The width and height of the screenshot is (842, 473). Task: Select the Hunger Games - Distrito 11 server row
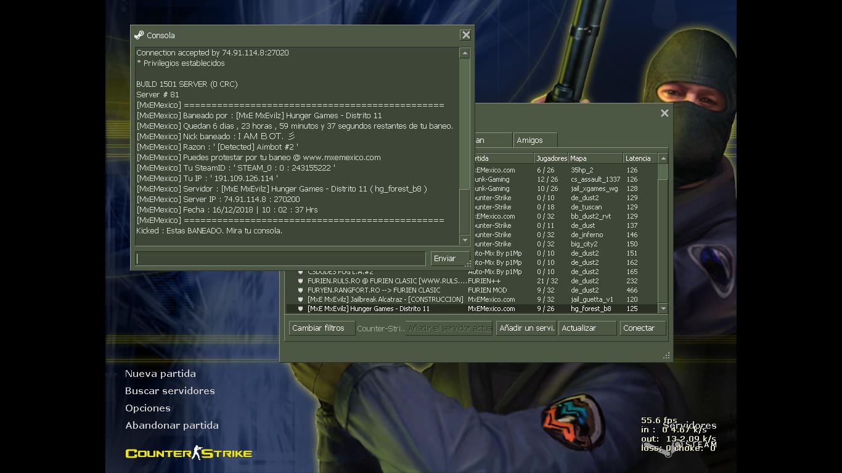pos(472,309)
